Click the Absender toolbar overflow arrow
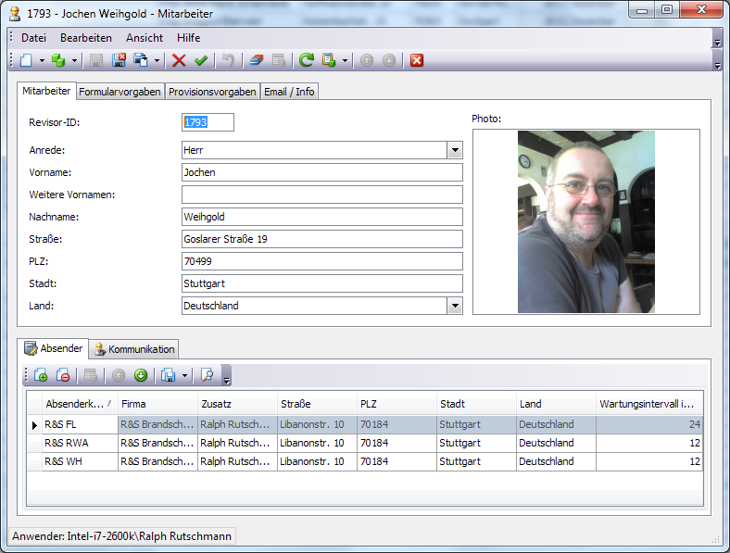 click(227, 381)
